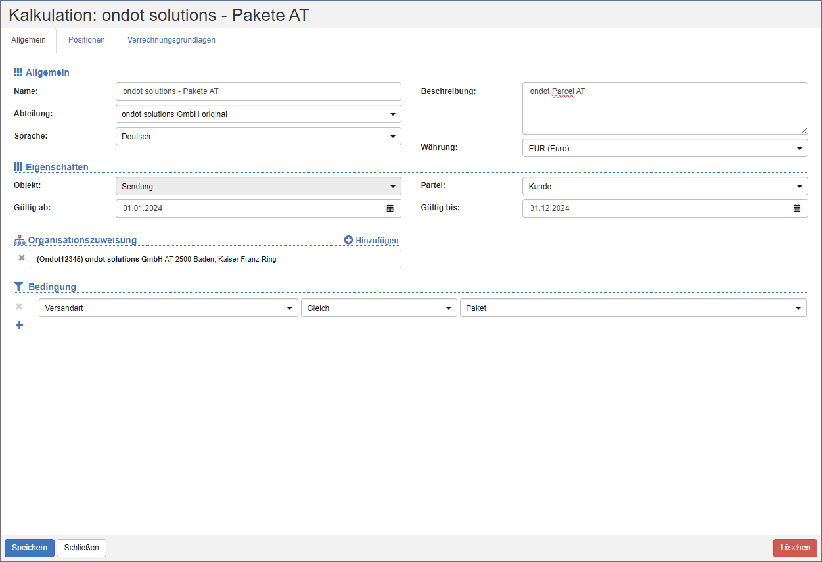Open the Gültig ab calendar picker
Viewport: 822px width, 562px height.
point(390,208)
